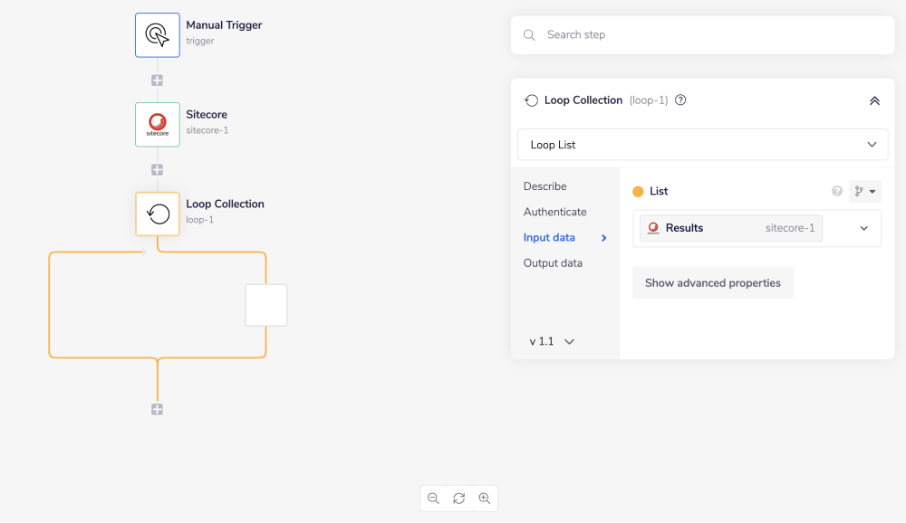The height and width of the screenshot is (523, 906).
Task: Click Show advanced properties
Action: pos(712,282)
